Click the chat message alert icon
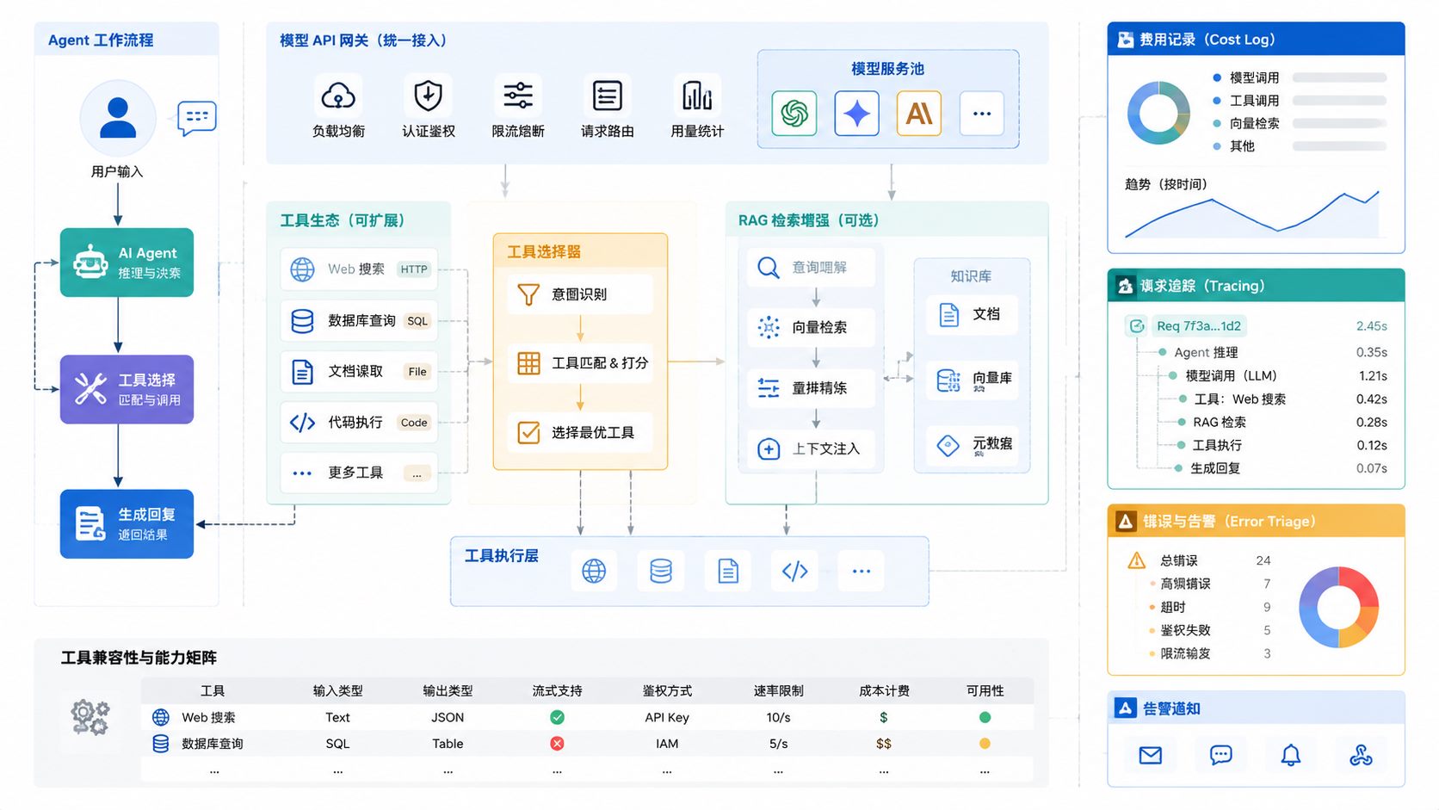The image size is (1439, 810). 1220,756
